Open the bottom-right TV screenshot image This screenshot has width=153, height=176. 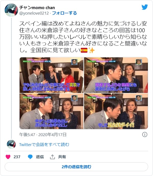(116, 111)
